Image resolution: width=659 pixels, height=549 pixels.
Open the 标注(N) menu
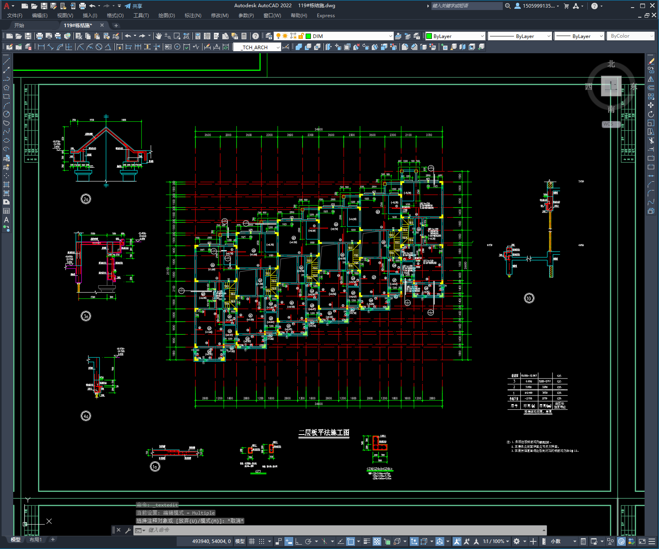coord(193,16)
